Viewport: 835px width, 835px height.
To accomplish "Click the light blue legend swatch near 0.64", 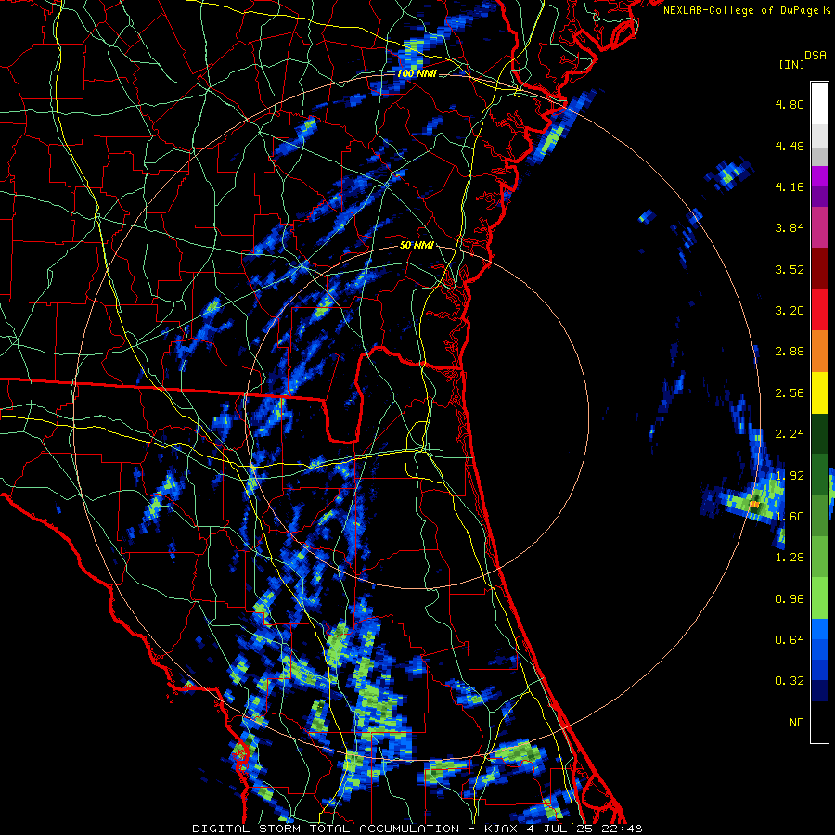I will coord(819,629).
